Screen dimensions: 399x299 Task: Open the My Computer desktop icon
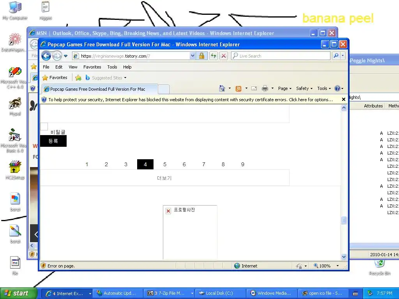click(15, 11)
